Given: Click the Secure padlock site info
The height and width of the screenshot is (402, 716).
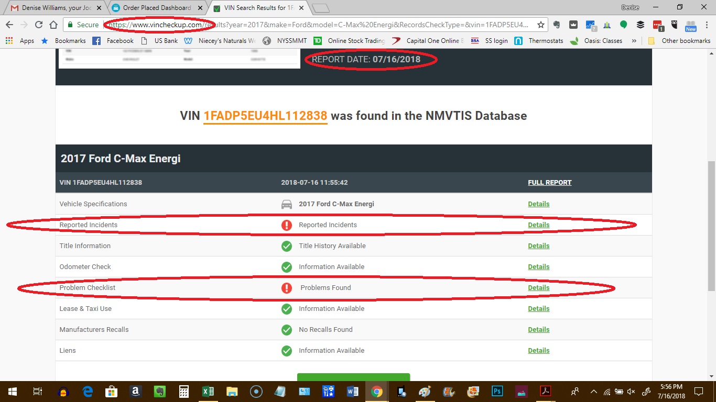Looking at the screenshot, I should pyautogui.click(x=83, y=25).
